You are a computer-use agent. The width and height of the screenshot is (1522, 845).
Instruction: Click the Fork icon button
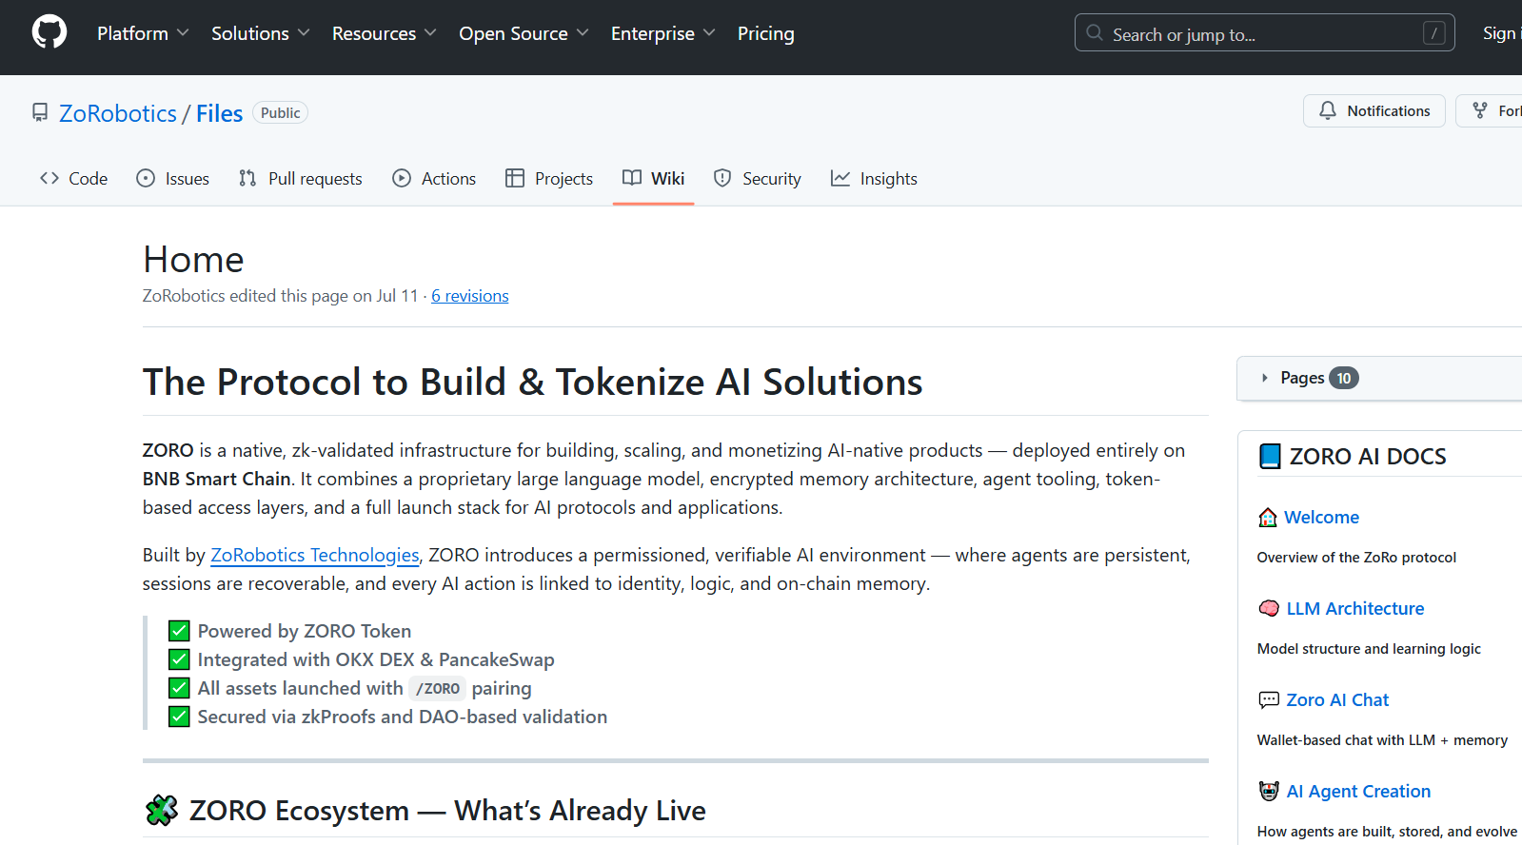[1480, 111]
